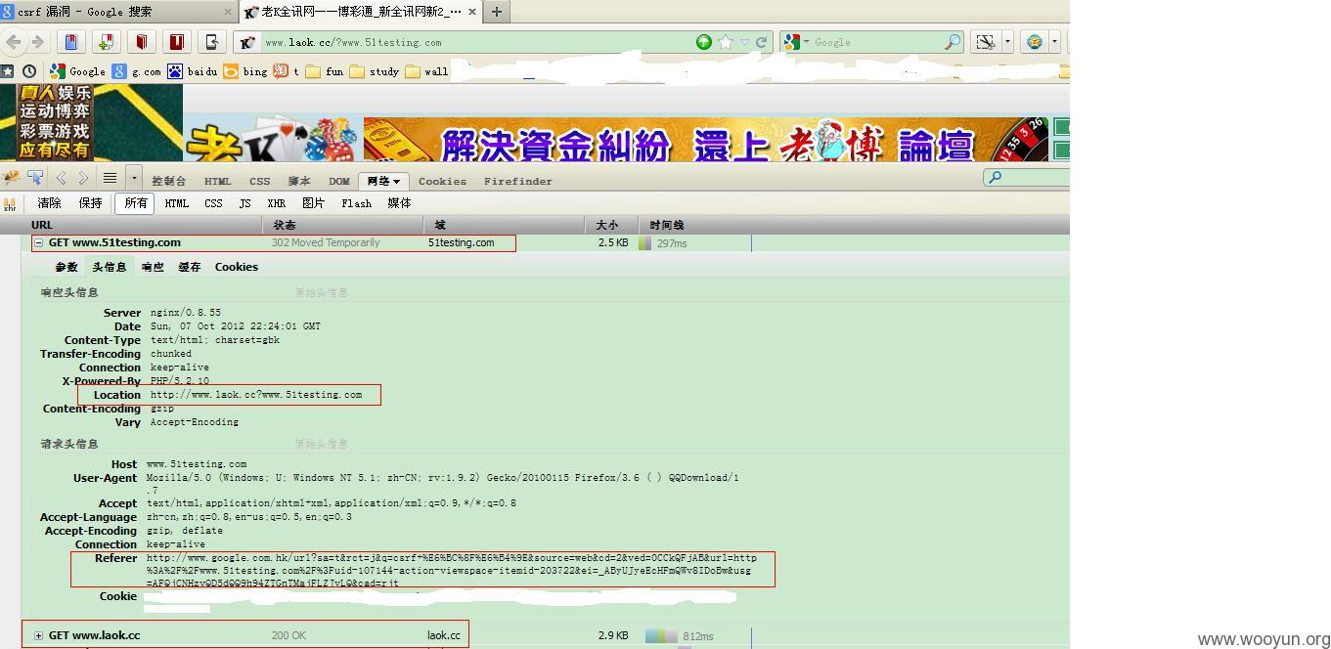Click the Firebug command lines icon
The height and width of the screenshot is (649, 1331).
point(111,178)
